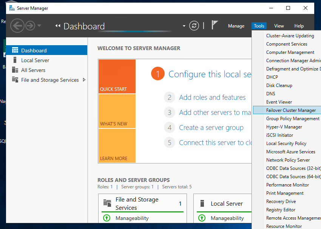Image resolution: width=321 pixels, height=229 pixels.
Task: Click Connect this server to cloud link
Action: pyautogui.click(x=215, y=142)
